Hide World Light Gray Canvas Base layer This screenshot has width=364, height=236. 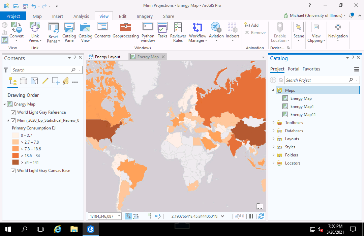pyautogui.click(x=13, y=171)
